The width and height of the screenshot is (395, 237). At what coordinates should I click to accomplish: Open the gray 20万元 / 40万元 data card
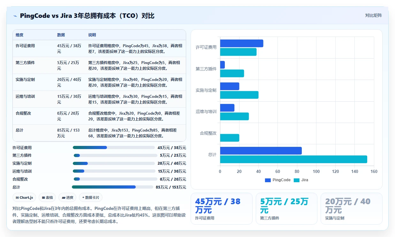[352, 209]
